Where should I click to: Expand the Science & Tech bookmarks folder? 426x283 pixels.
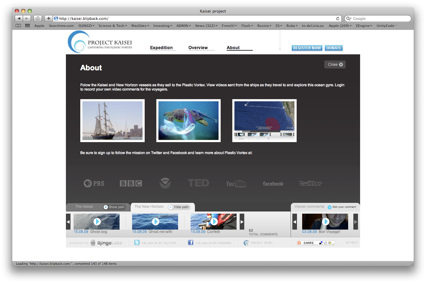pos(113,26)
